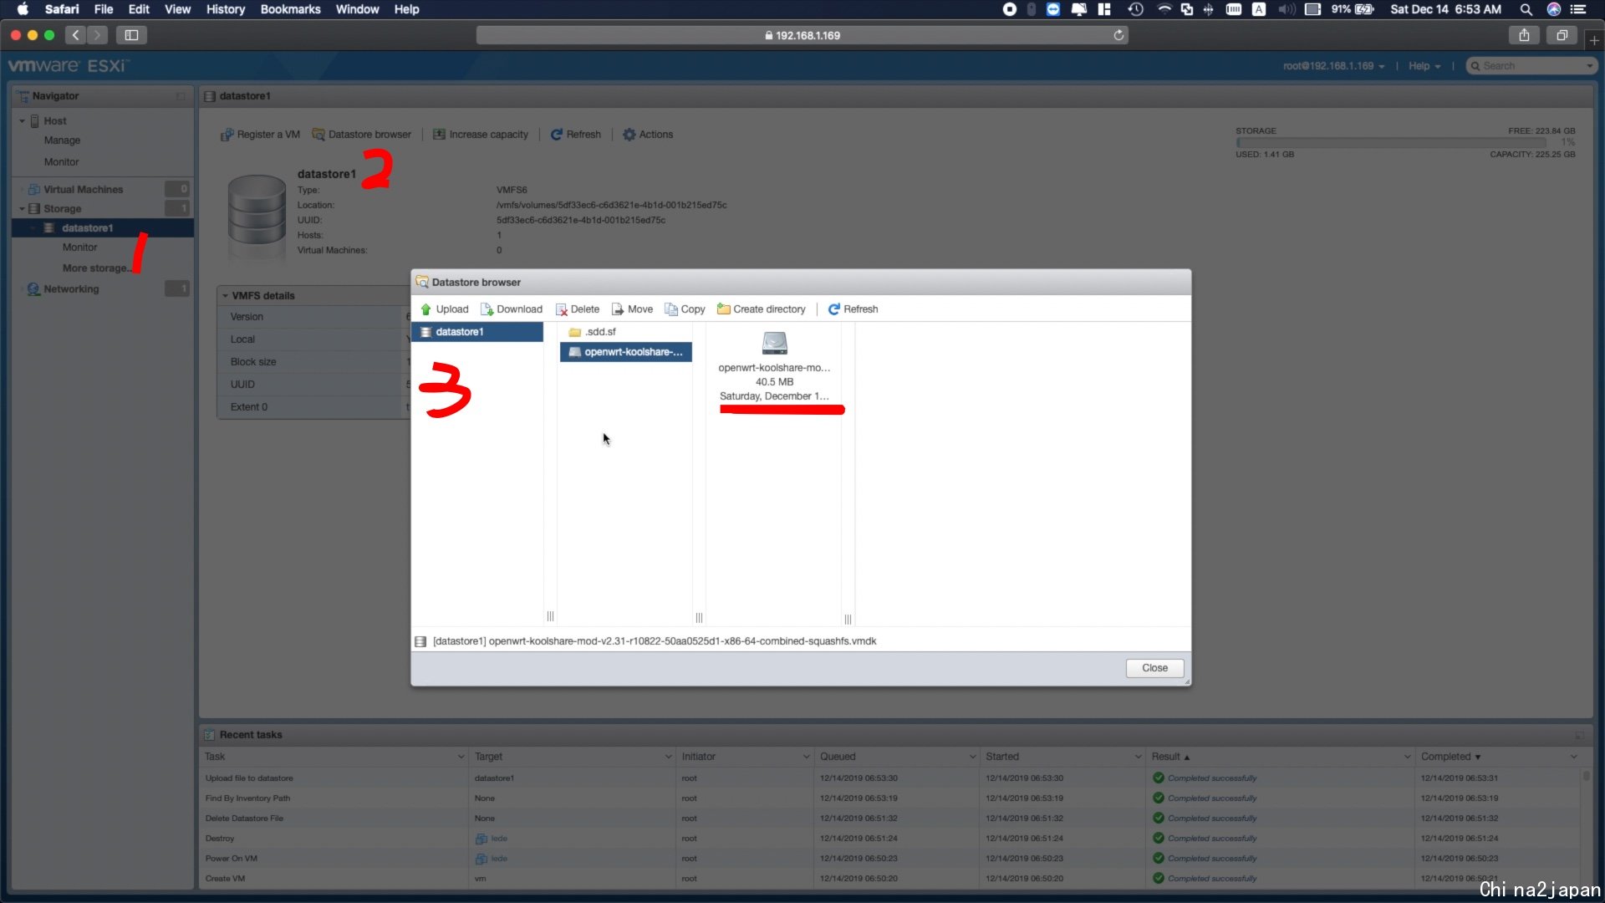Select Monitor under datastore1
1605x903 pixels.
[x=80, y=247]
